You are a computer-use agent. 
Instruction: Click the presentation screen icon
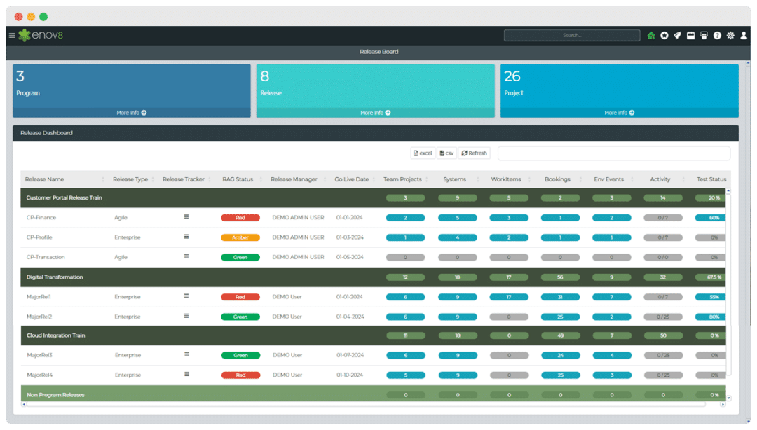[x=703, y=35]
